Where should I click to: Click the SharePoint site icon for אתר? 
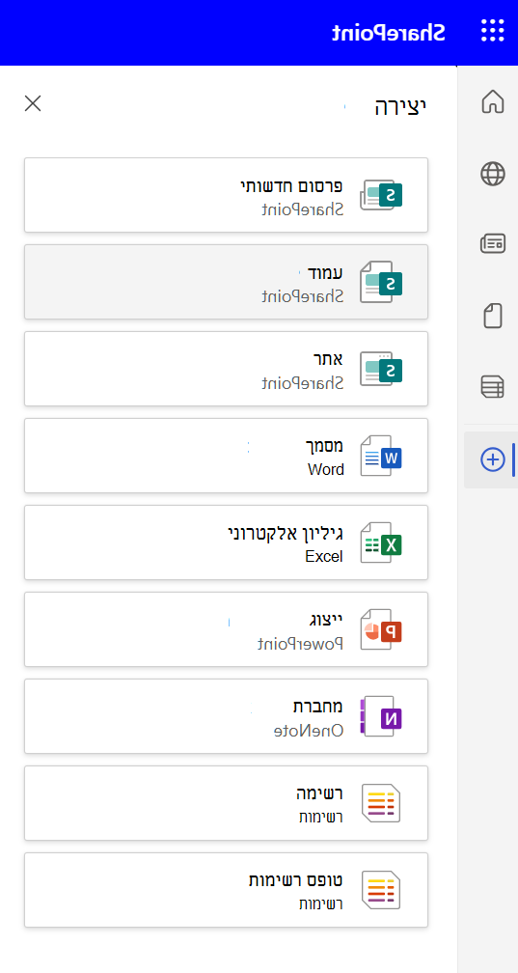click(381, 369)
